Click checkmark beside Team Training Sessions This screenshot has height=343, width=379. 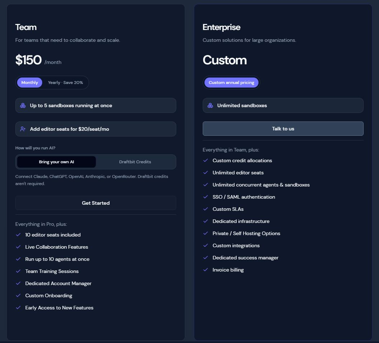(18, 271)
